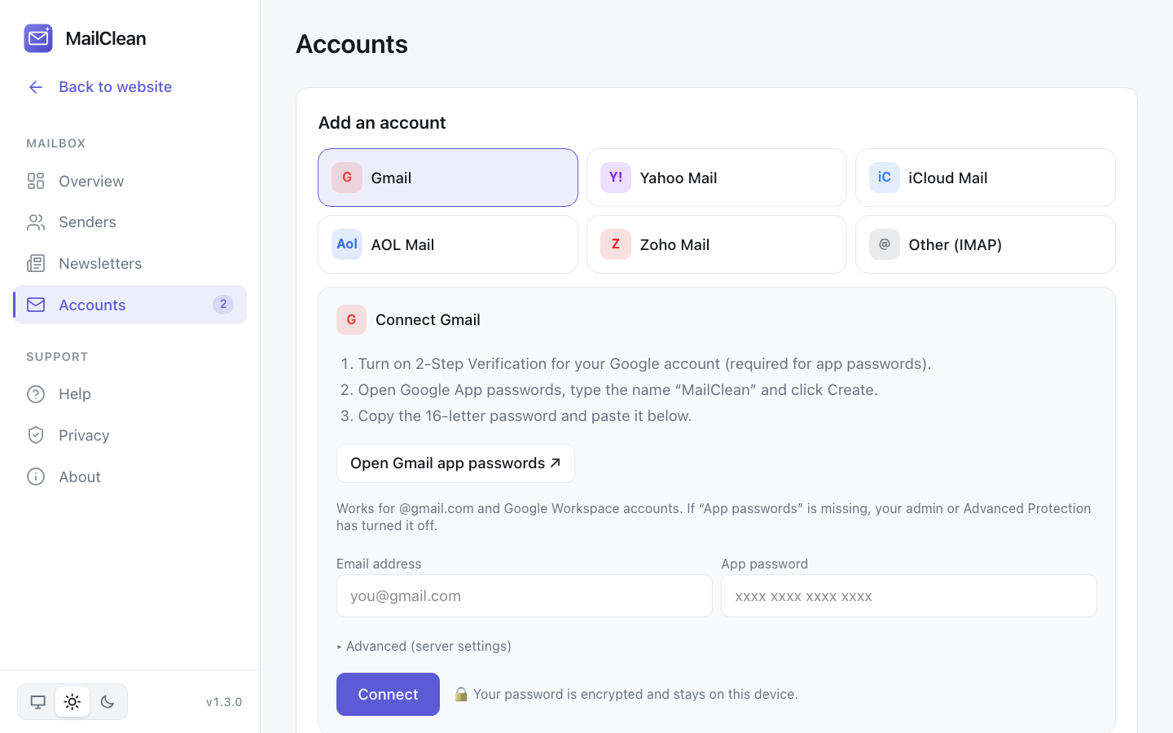Screen dimensions: 1173x733
Task: Click the About info circle icon
Action: pyautogui.click(x=36, y=476)
